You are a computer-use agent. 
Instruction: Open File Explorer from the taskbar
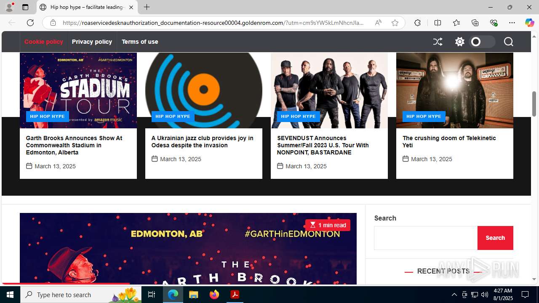coord(194,295)
